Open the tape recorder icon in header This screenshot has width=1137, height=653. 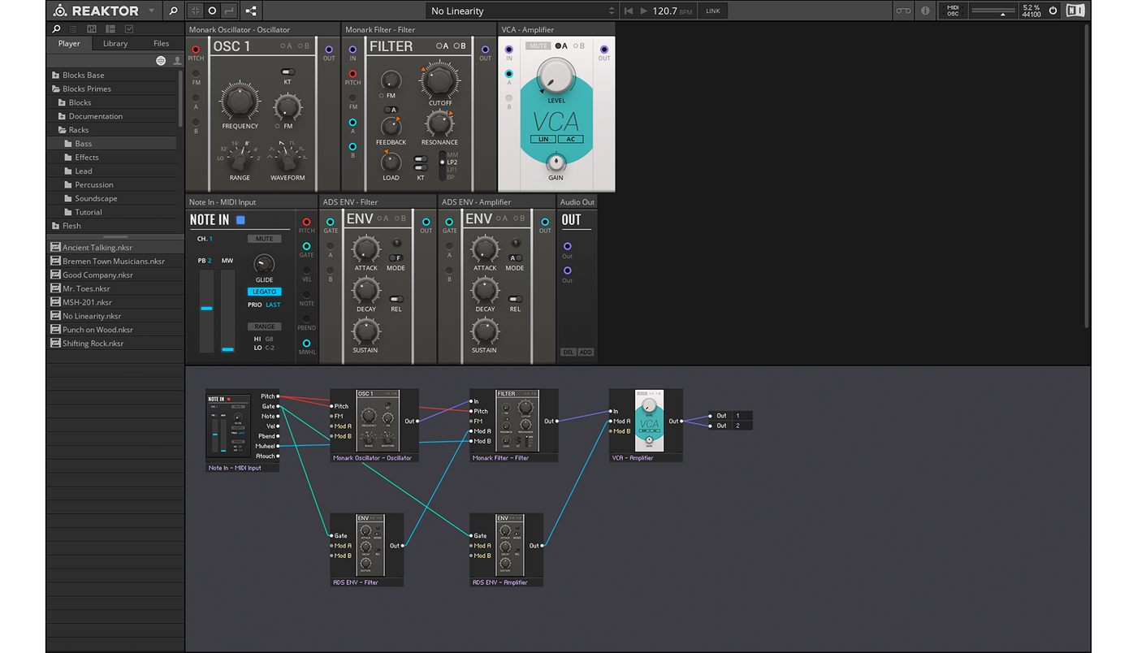[x=903, y=11]
